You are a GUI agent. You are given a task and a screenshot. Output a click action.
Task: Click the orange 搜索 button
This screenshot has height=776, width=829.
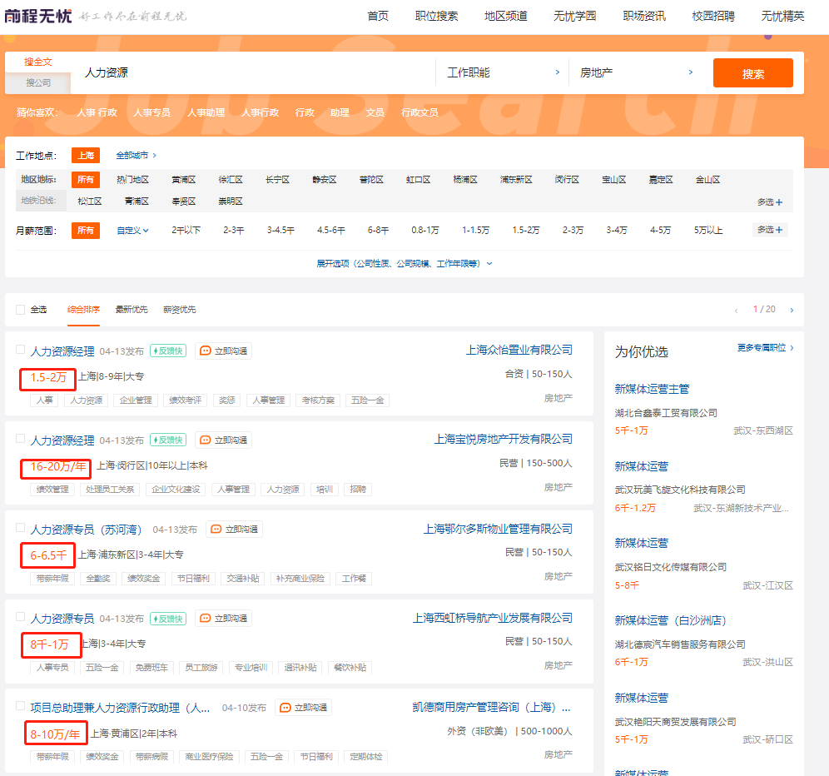[753, 73]
